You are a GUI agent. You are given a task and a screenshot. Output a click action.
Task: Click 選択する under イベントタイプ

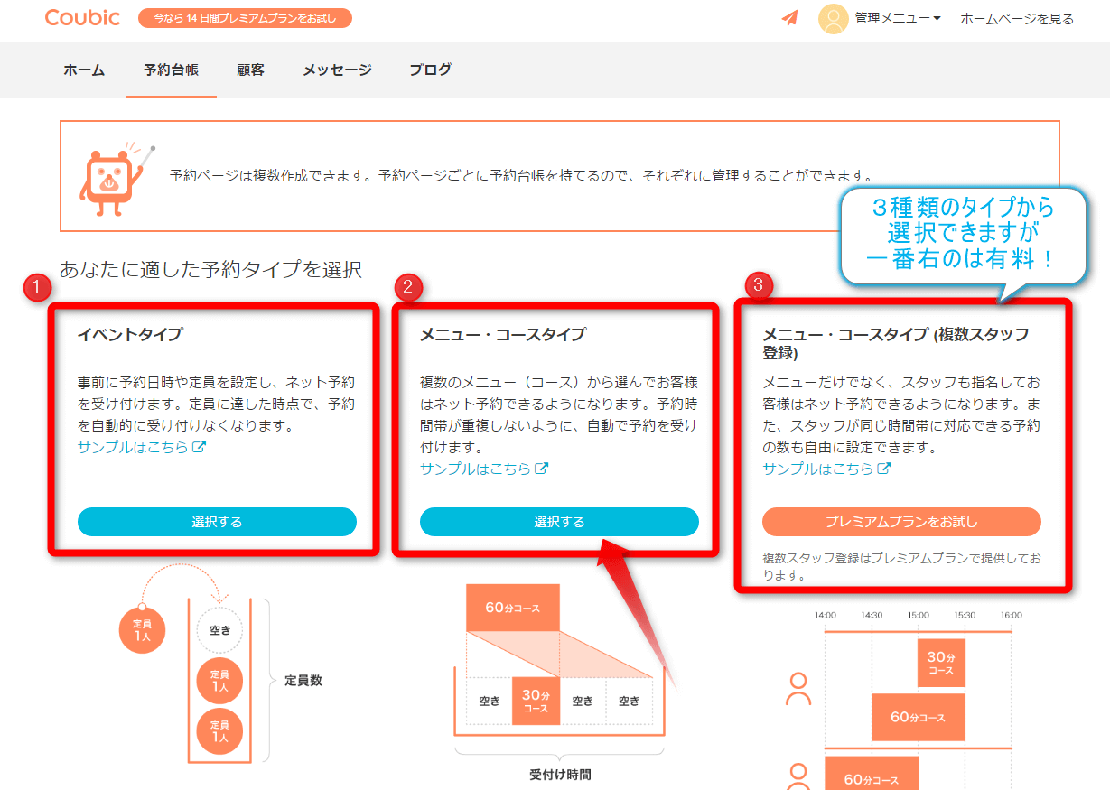[217, 522]
